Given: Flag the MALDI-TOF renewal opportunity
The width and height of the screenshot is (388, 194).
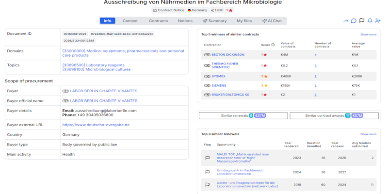Looking at the screenshot, I should [208, 158].
